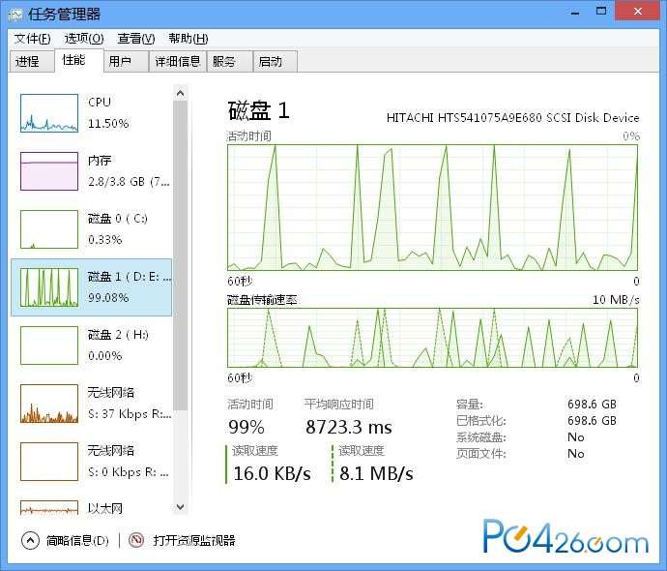Click the 平均响应时间 label
Image resolution: width=667 pixels, height=571 pixels.
(338, 405)
